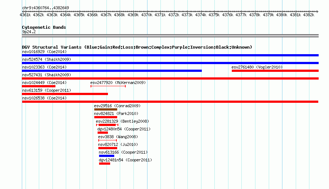Screen dimensions: 329x189
Task: Click the 4367k ruler tick label
Action: pyautogui.click(x=106, y=15)
